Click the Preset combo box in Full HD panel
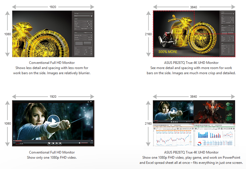Image resolution: width=246 pixels, height=169 pixels. pyautogui.click(x=82, y=16)
